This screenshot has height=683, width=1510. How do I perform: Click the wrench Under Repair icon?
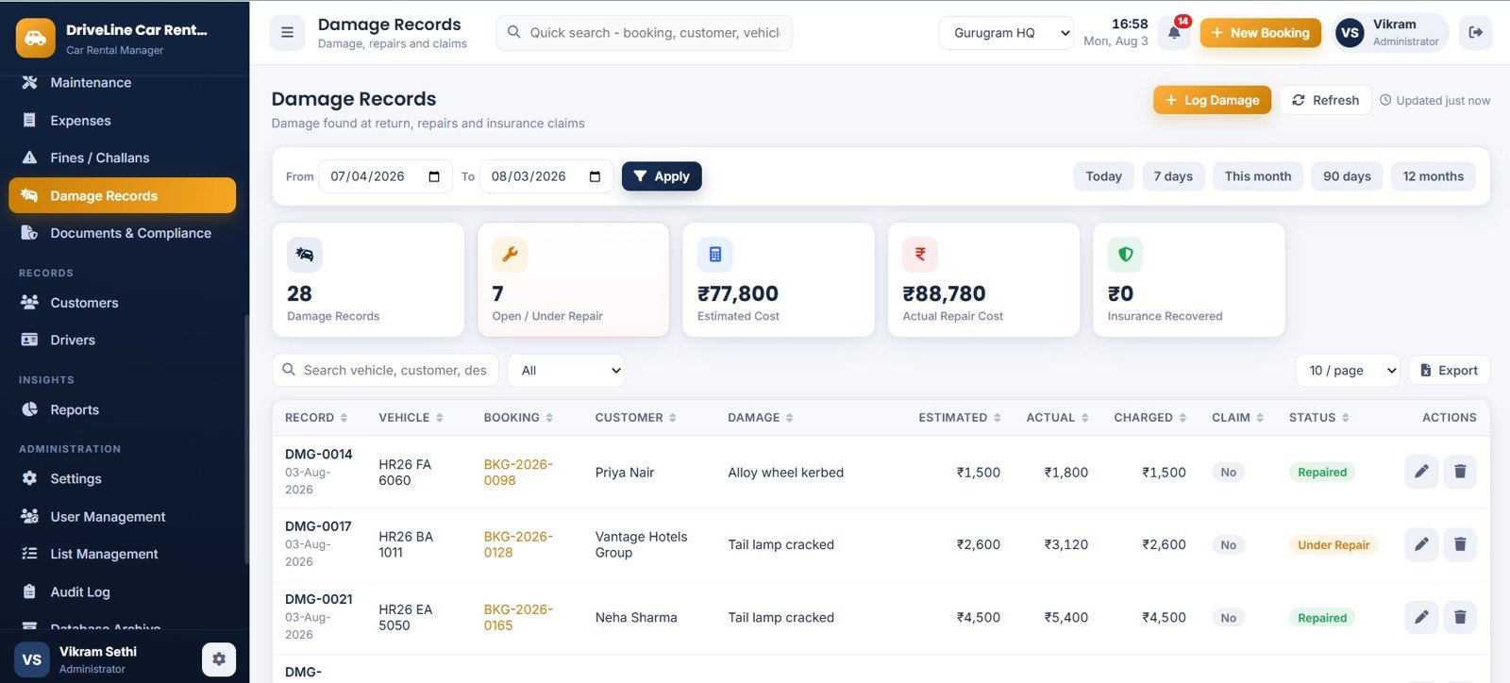(x=510, y=255)
